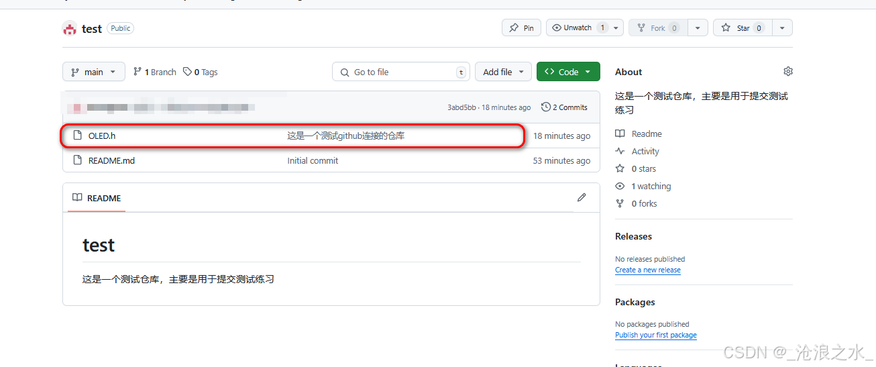
Task: Click the README body description text
Action: point(178,279)
